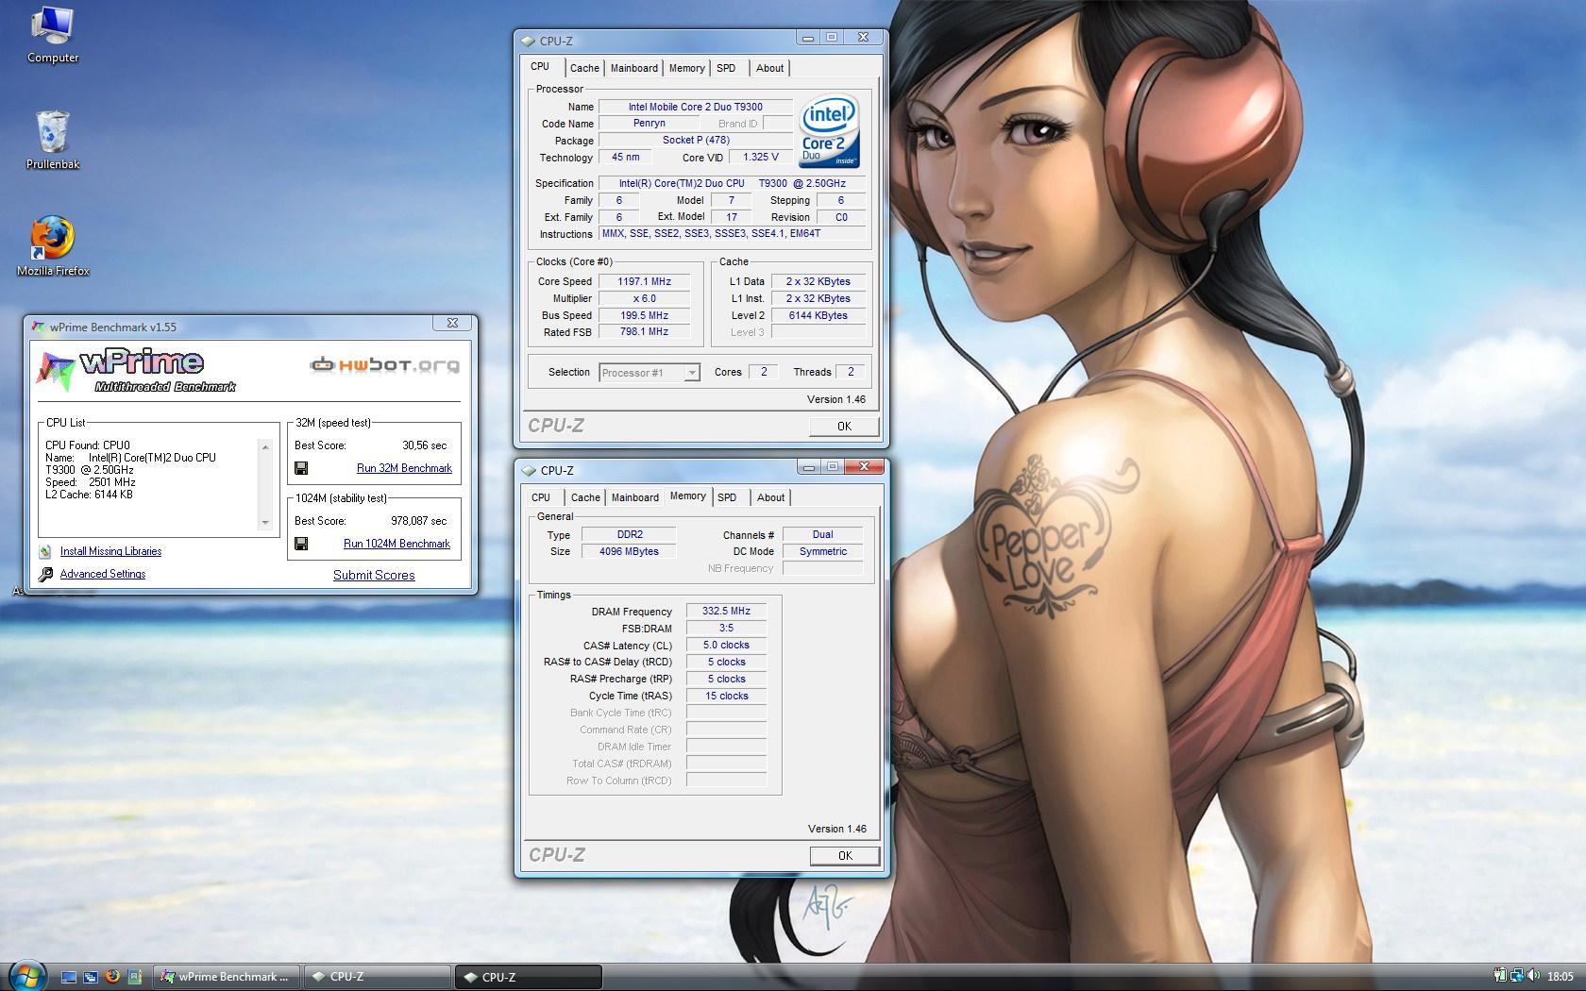The width and height of the screenshot is (1586, 991).
Task: Click the network connection tray icon
Action: (1516, 976)
